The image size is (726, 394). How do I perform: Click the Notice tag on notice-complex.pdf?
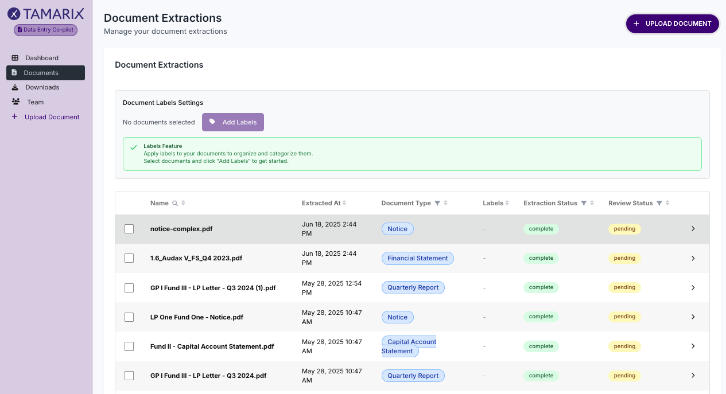tap(397, 229)
